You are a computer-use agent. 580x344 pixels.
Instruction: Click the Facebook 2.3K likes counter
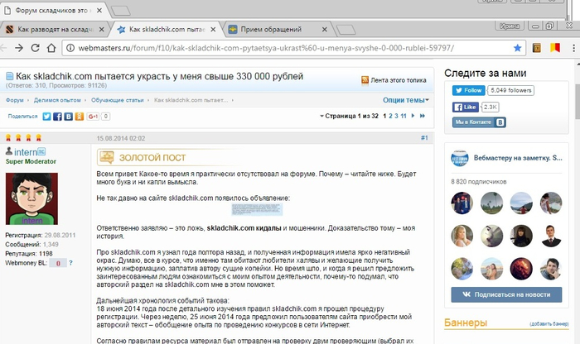tap(491, 107)
